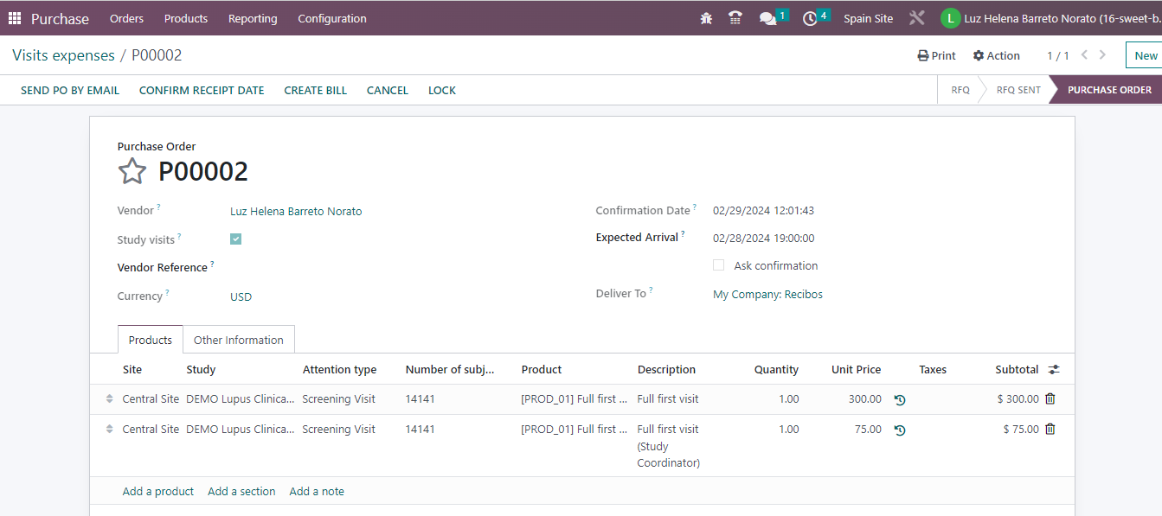The height and width of the screenshot is (516, 1162).
Task: Click the green user avatar L
Action: (950, 18)
